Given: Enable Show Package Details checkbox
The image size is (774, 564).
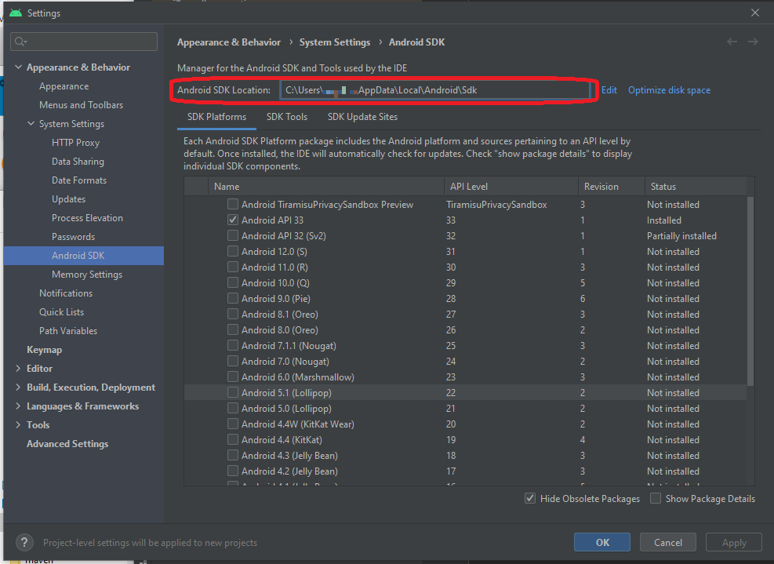Looking at the screenshot, I should [x=655, y=498].
